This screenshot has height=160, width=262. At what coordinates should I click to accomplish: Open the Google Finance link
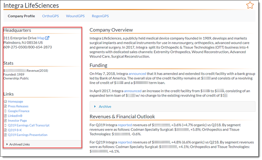pos(18,111)
